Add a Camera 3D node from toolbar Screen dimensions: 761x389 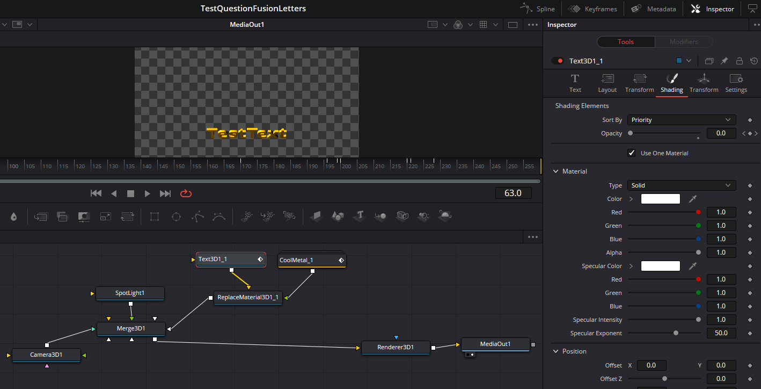(x=402, y=216)
